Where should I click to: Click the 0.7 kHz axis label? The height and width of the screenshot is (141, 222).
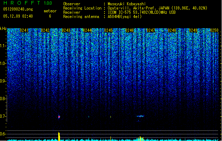[x=3, y=116]
